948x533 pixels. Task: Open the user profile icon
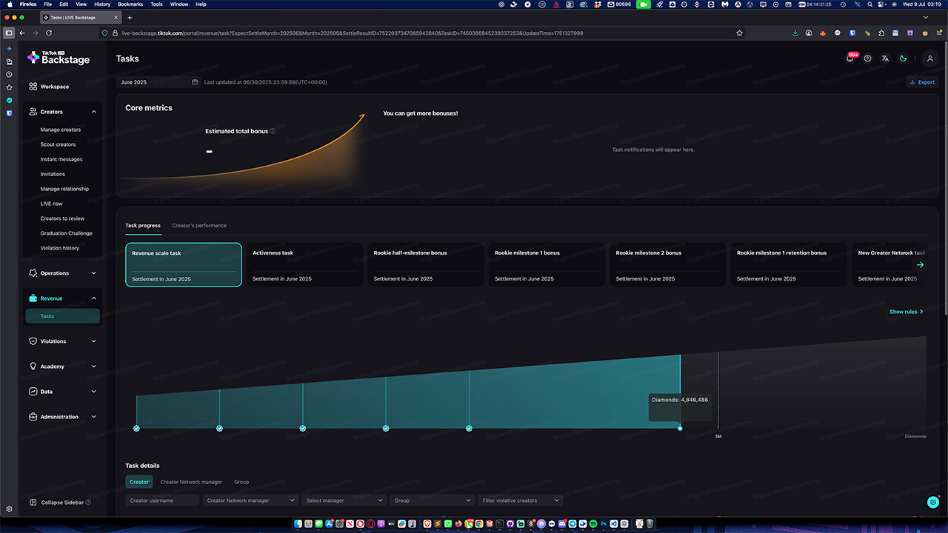pyautogui.click(x=930, y=58)
